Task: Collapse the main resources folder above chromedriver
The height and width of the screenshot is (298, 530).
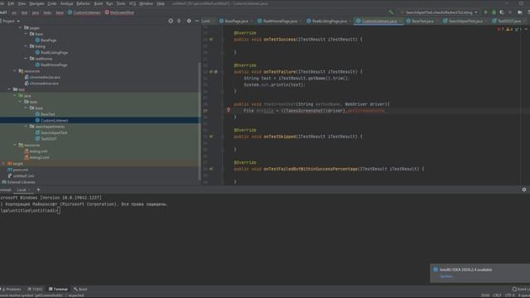Action: [15, 71]
